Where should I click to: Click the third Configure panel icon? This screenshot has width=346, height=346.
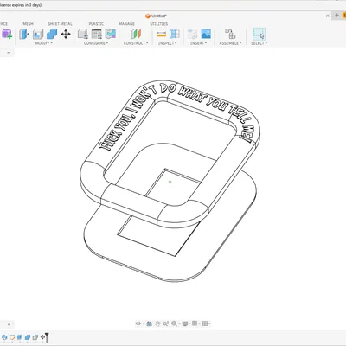[x=111, y=34]
